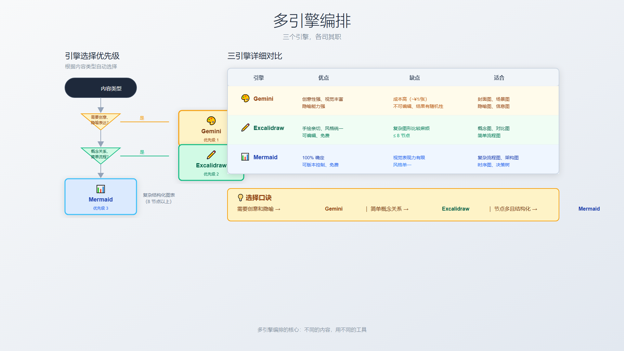Click the 三个引擎，各司其职 subtitle
The image size is (624, 351).
tap(312, 37)
